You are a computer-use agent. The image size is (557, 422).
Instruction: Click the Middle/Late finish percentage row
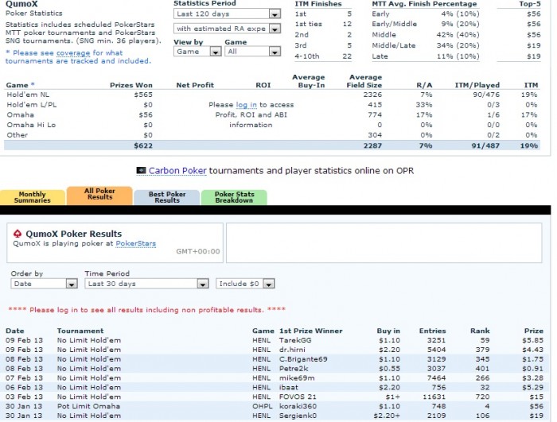click(426, 45)
